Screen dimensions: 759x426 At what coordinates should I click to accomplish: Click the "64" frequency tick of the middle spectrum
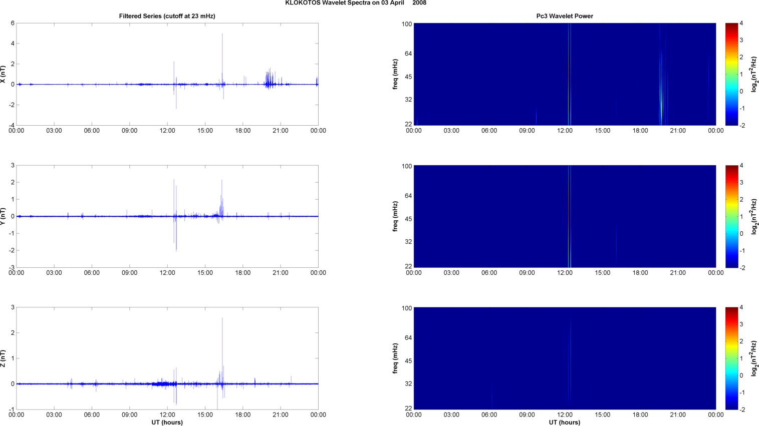[408, 196]
